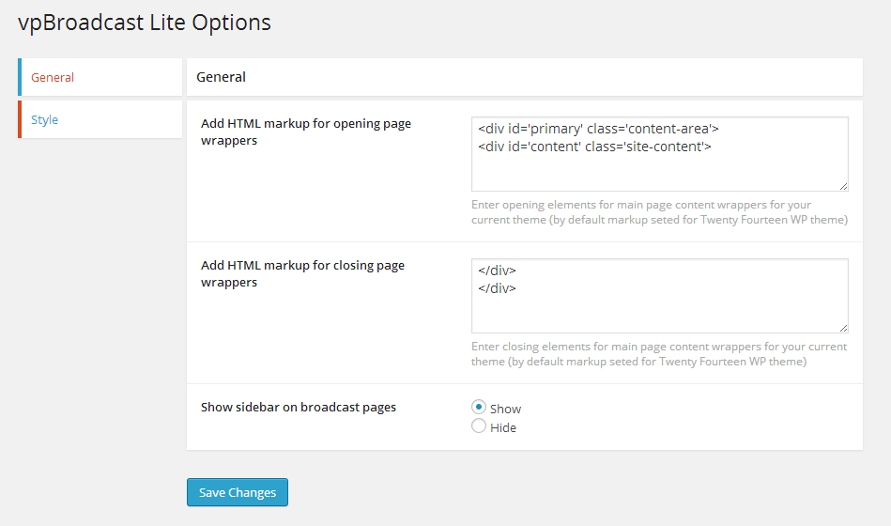Open the General settings tab
Viewport: 891px width, 526px height.
tap(100, 77)
